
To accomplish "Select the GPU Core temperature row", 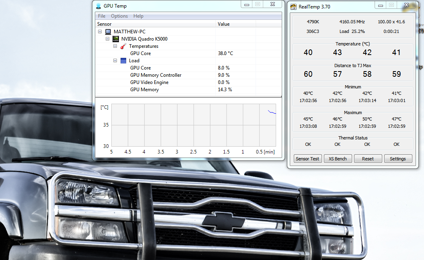I will [188, 53].
